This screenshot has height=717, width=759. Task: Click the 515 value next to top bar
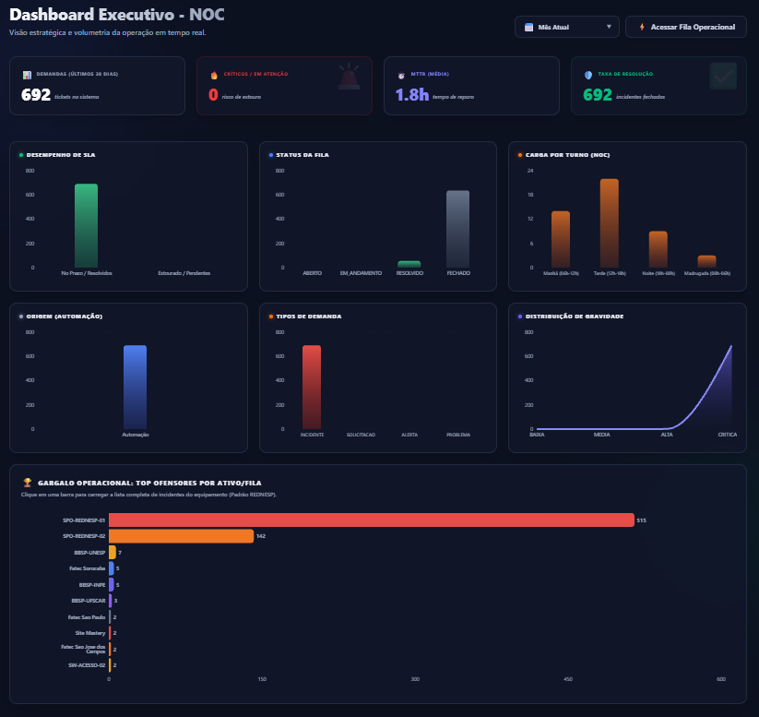[641, 520]
